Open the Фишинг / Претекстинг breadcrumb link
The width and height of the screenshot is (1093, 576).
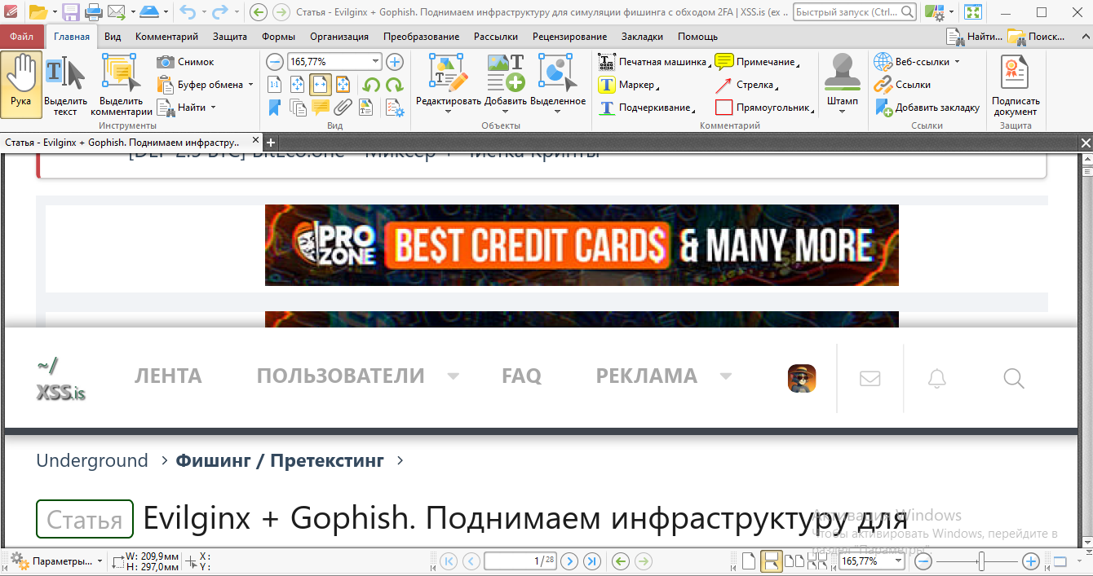pyautogui.click(x=280, y=460)
